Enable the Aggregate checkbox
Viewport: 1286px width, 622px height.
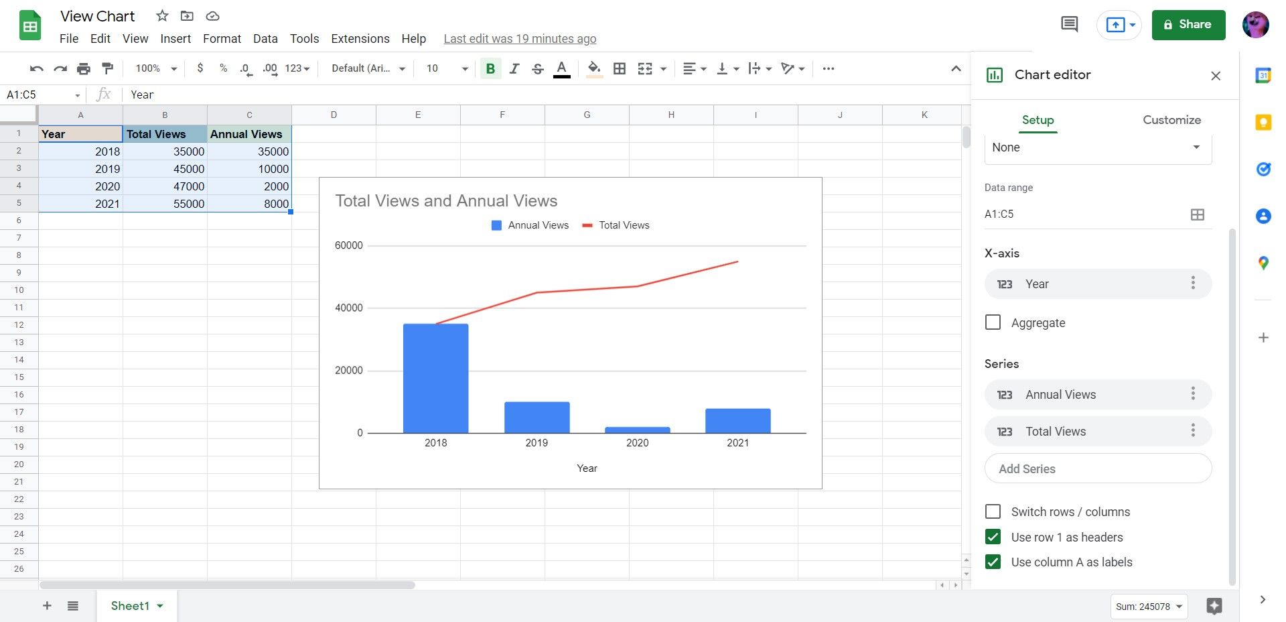(993, 322)
